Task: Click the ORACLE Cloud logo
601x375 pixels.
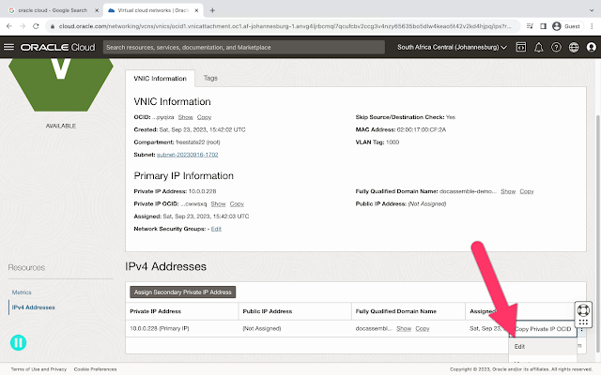Action: click(57, 47)
